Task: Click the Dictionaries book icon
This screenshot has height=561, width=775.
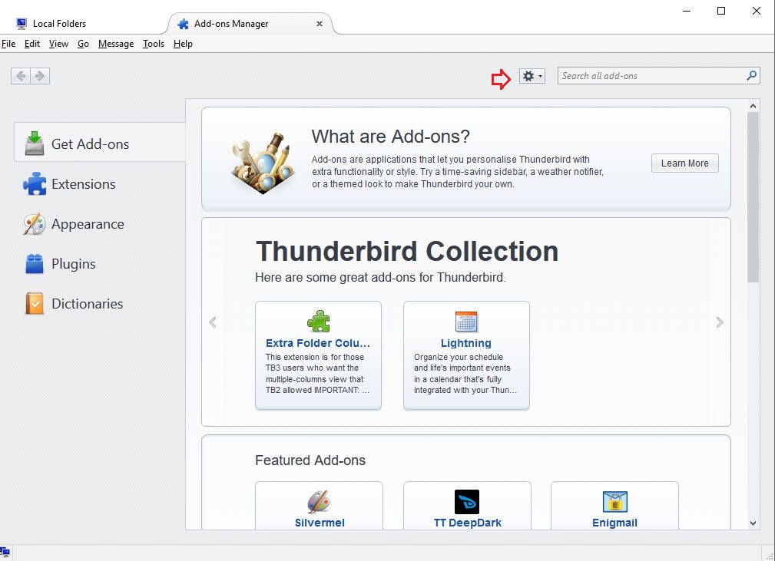Action: click(35, 303)
